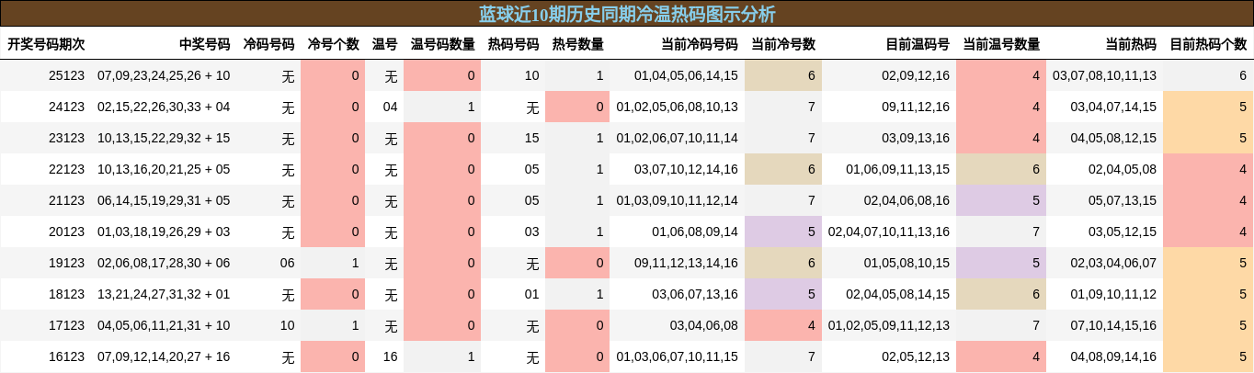Select current hot codes 01,09,10,11,12

1113,294
